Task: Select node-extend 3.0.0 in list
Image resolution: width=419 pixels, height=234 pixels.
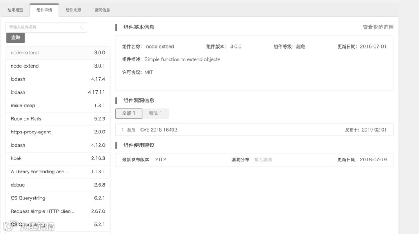Action: coord(58,53)
